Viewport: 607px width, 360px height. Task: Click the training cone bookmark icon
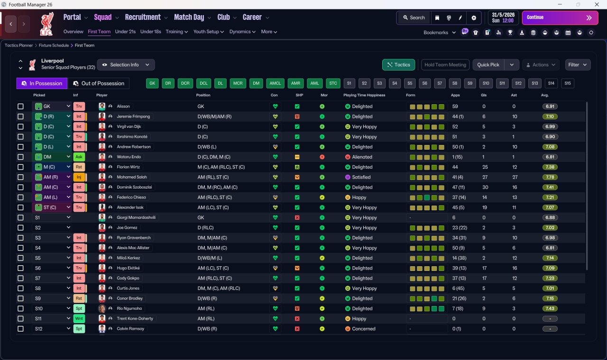[x=522, y=32]
